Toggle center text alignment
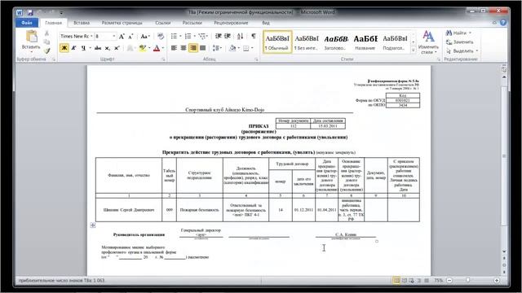 point(184,48)
